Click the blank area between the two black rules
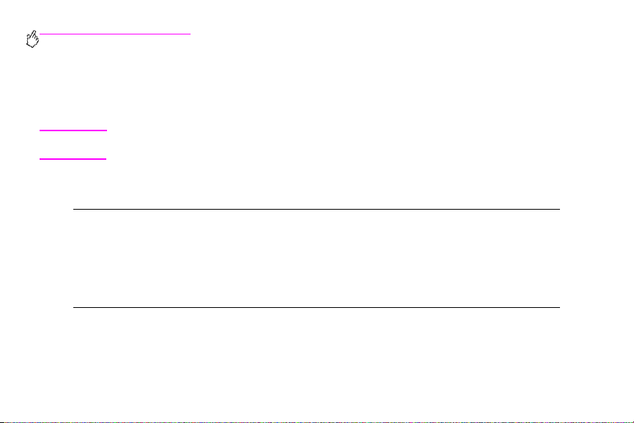This screenshot has height=423, width=634. pyautogui.click(x=317, y=258)
